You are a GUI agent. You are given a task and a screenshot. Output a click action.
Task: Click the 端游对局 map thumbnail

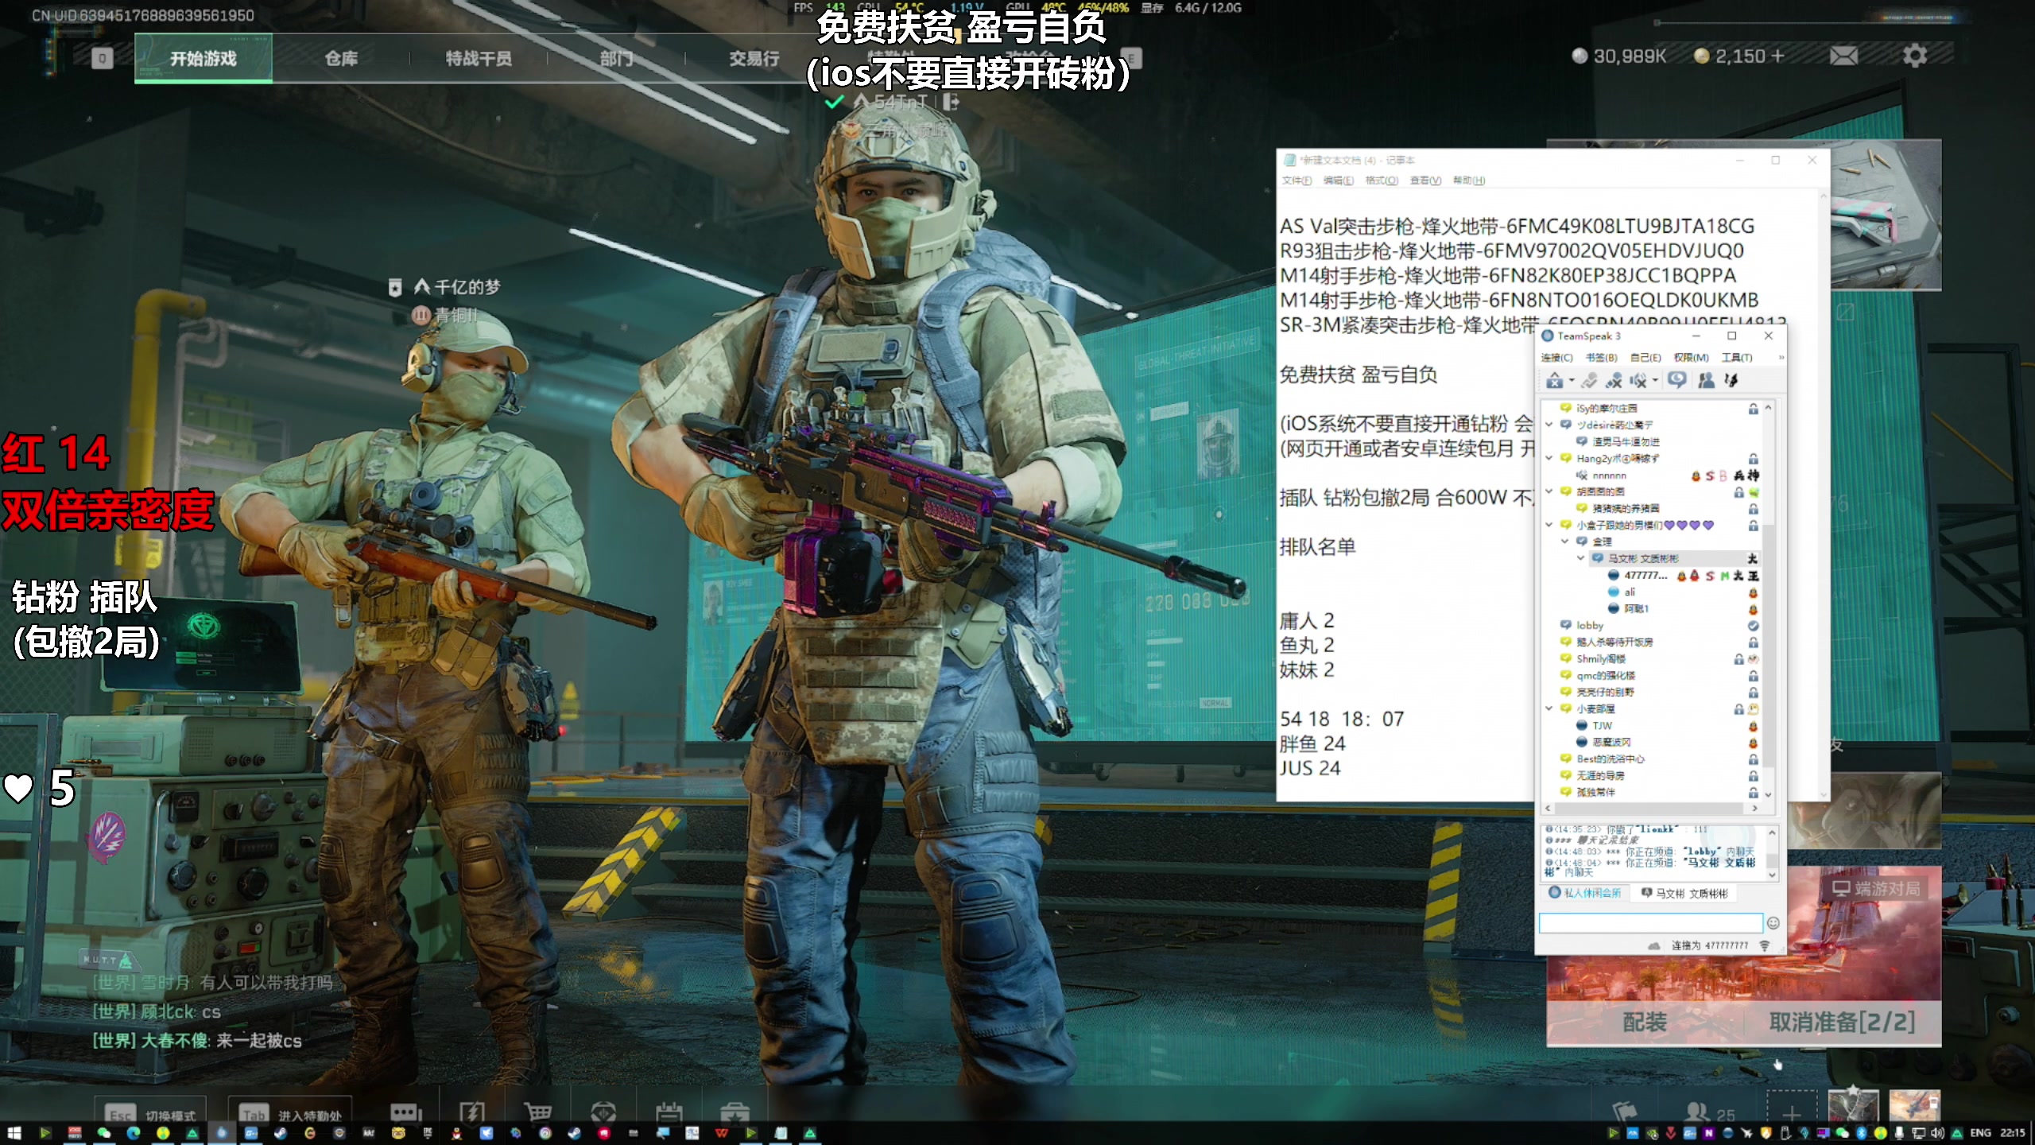[x=1745, y=933]
